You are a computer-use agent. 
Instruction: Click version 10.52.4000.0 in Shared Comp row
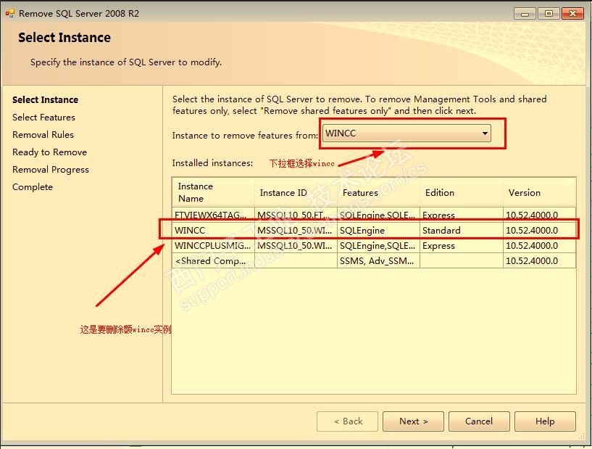tap(540, 261)
